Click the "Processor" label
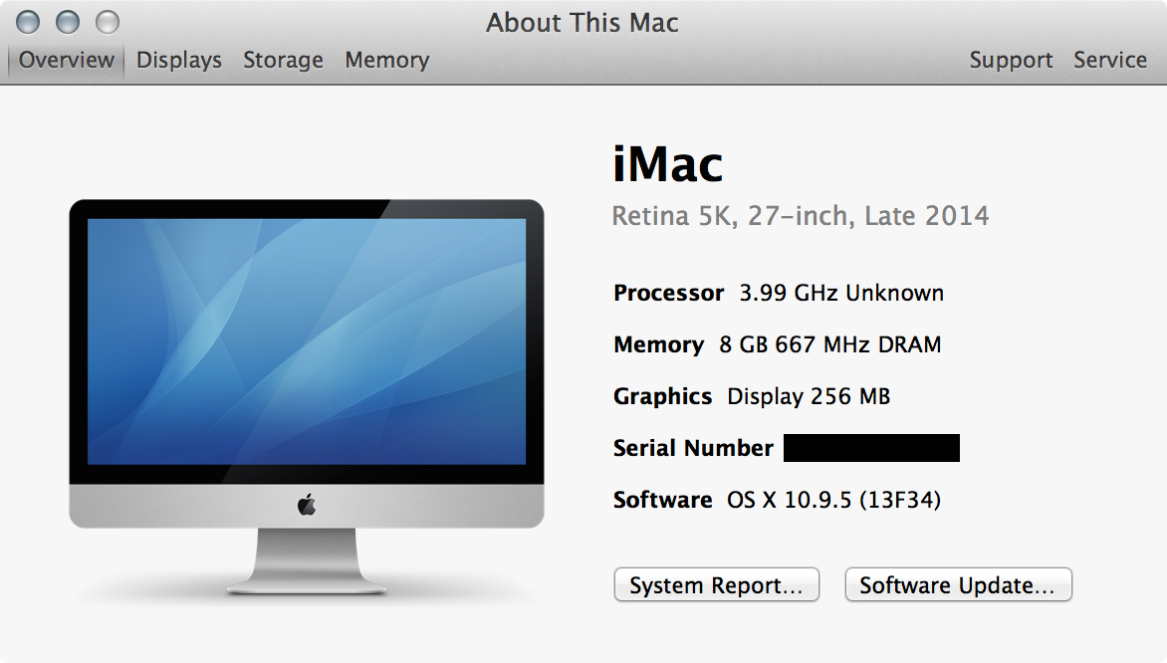The height and width of the screenshot is (663, 1167). [668, 294]
